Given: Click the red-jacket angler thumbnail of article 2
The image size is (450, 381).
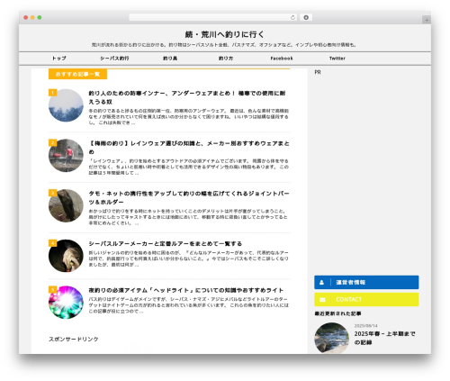Looking at the screenshot, I should (66, 156).
